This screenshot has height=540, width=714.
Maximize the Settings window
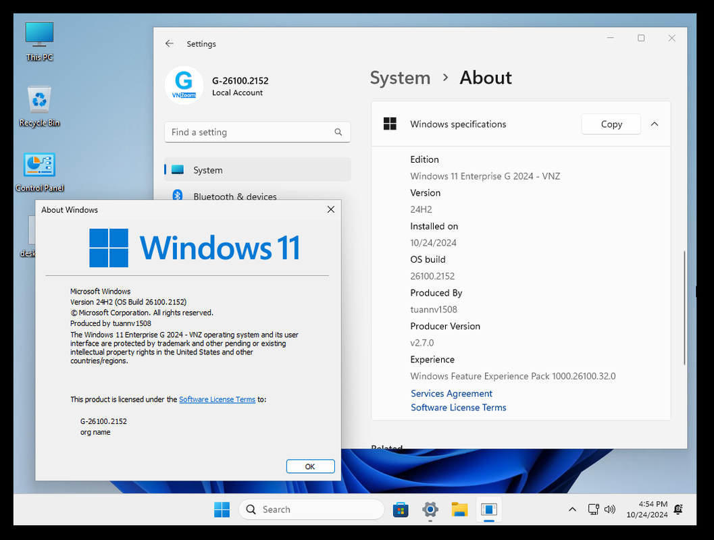pos(641,38)
